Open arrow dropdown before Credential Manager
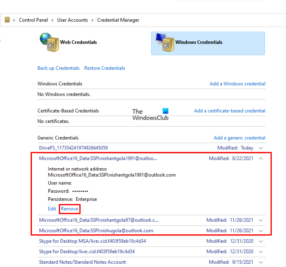Image resolution: width=286 pixels, height=267 pixels. coord(92,20)
